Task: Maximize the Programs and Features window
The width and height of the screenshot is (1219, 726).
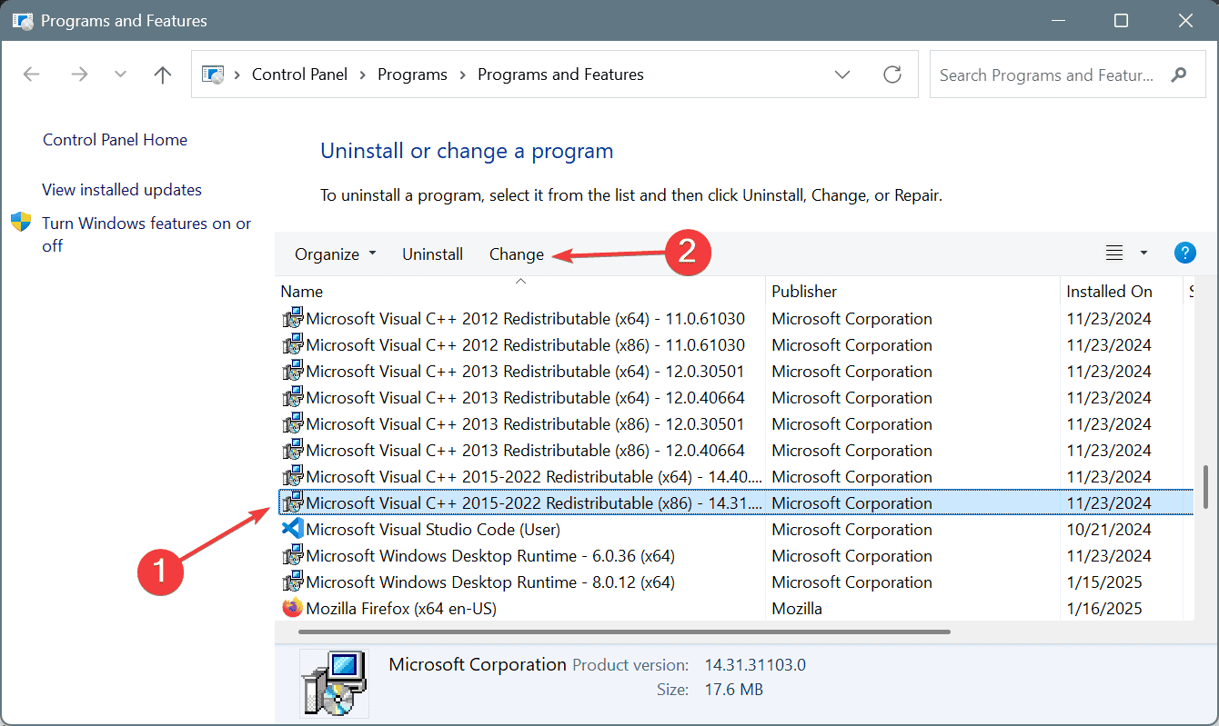Action: coord(1122,20)
